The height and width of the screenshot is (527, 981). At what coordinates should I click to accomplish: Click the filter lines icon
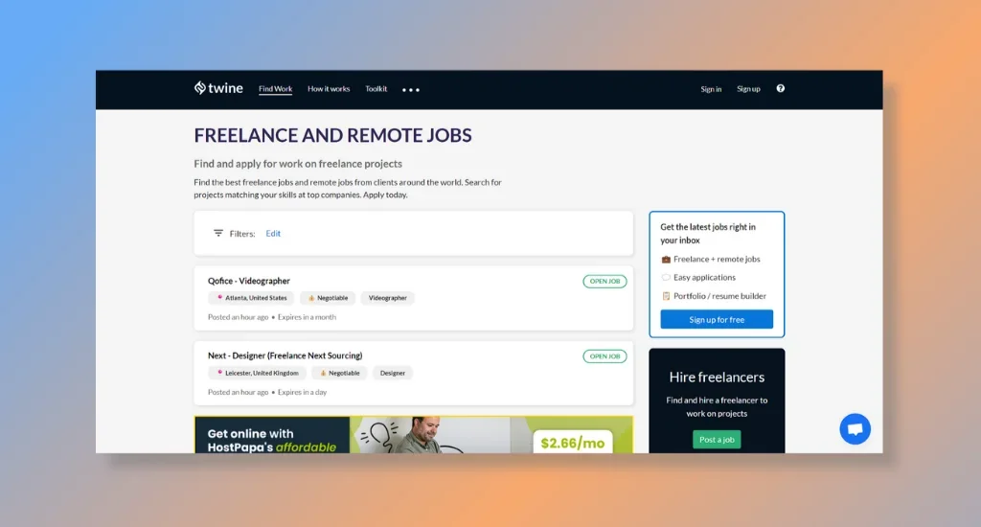pyautogui.click(x=218, y=233)
